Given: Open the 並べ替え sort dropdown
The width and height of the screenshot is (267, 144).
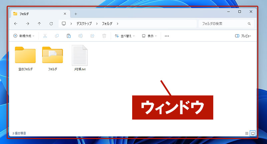Looking at the screenshot, I should tap(124, 36).
